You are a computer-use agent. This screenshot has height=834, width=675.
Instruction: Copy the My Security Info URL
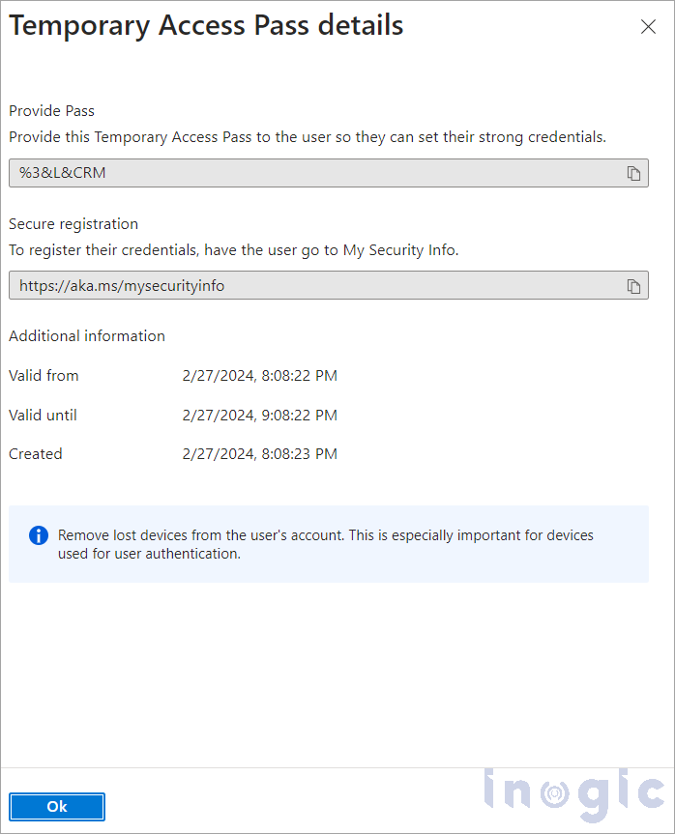(633, 286)
